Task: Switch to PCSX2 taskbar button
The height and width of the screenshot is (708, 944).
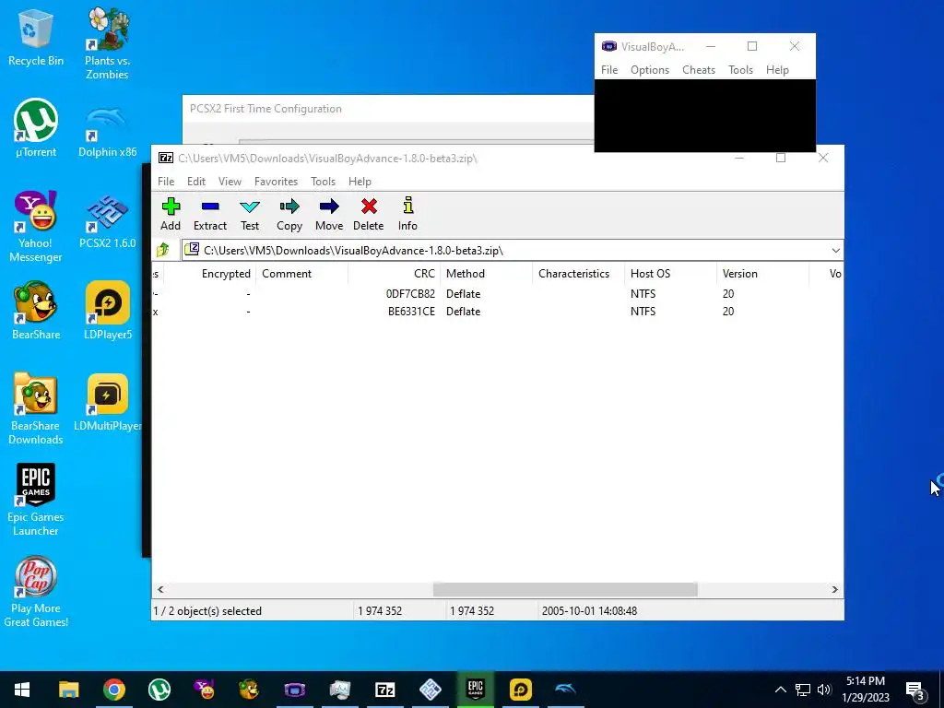Action: coord(430,690)
